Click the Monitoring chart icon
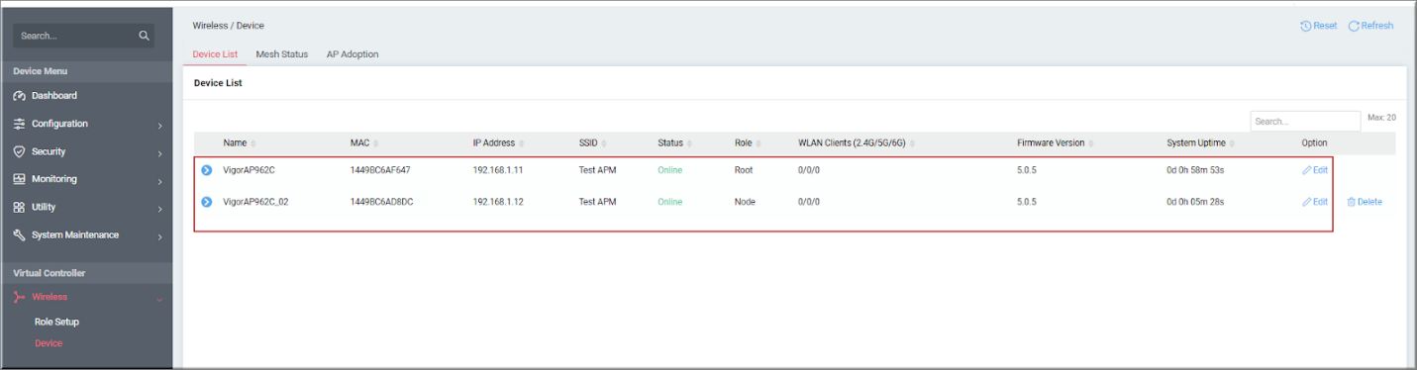The width and height of the screenshot is (1417, 370). point(19,179)
